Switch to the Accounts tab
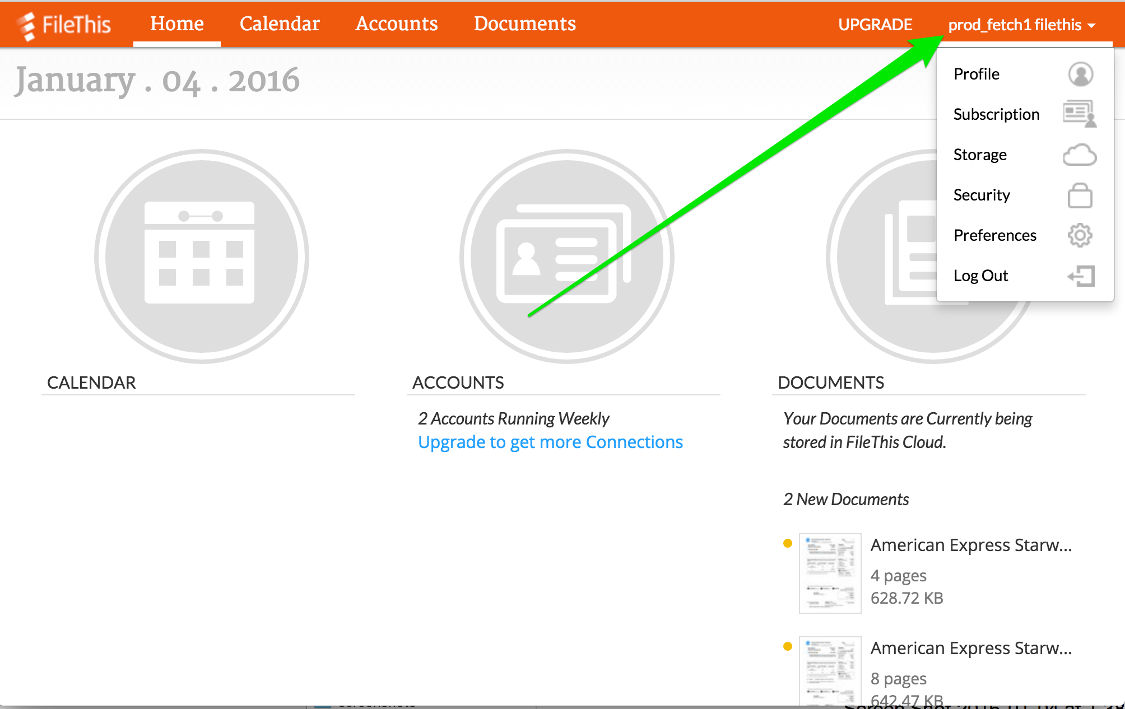 [x=397, y=24]
